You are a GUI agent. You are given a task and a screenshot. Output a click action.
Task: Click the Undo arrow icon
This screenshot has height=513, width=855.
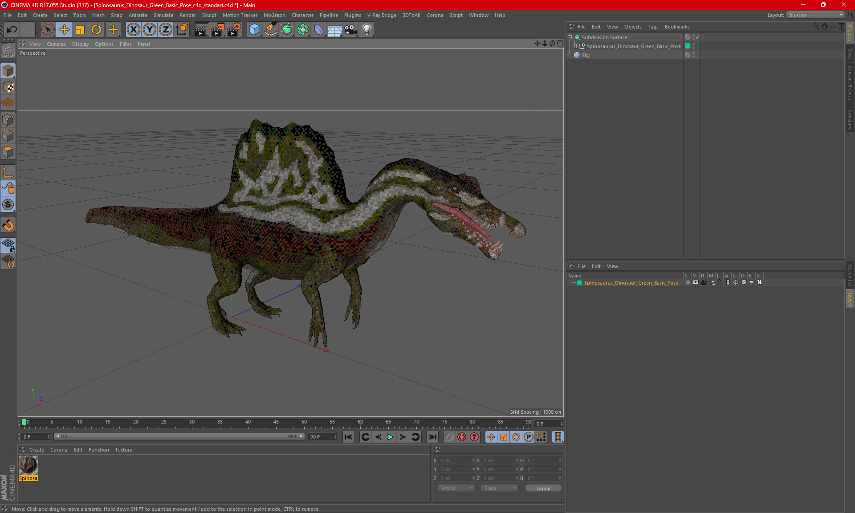coord(12,29)
